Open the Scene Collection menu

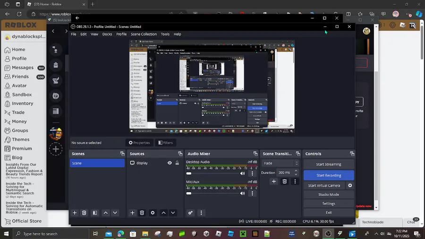[144, 34]
